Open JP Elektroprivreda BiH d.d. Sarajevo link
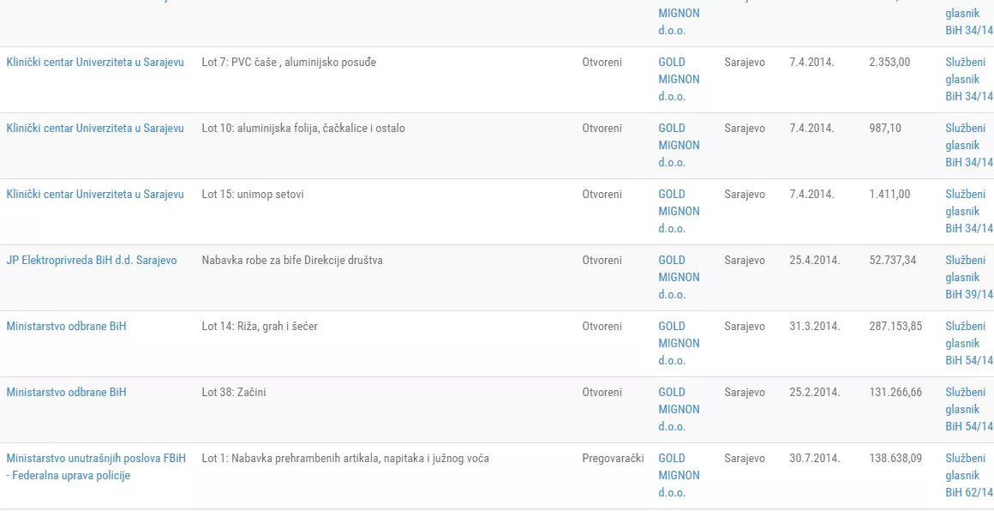Viewport: 994px width, 511px height. pos(92,261)
